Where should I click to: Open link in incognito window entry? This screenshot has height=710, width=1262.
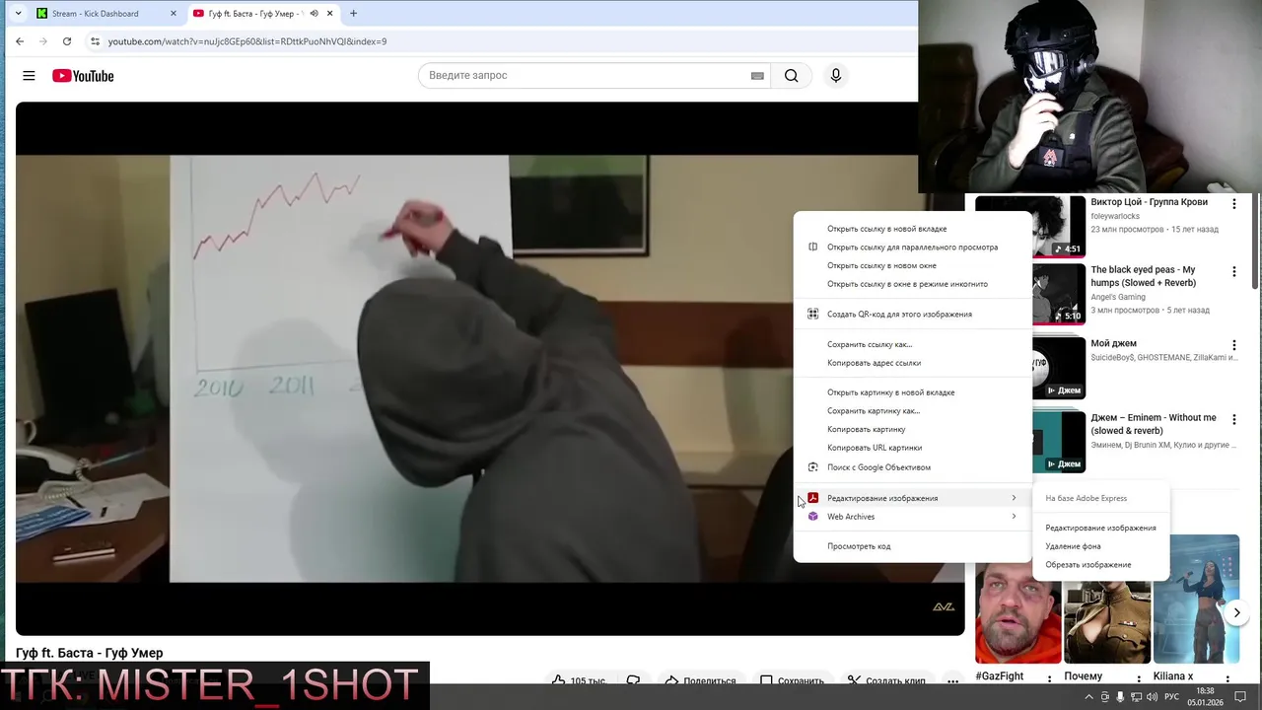pos(907,284)
